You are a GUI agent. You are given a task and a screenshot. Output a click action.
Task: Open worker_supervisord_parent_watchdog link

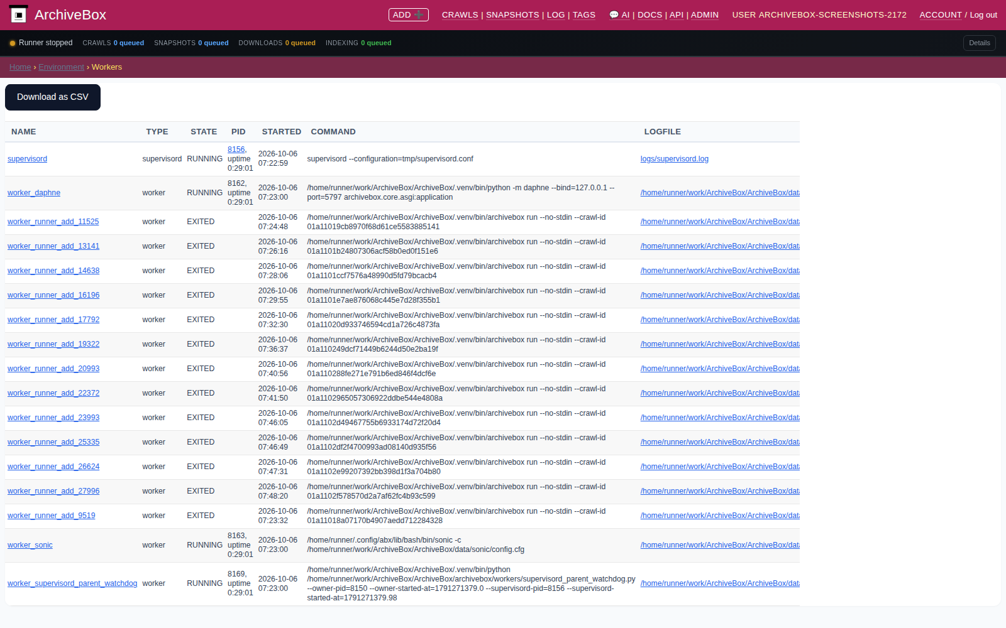[72, 583]
